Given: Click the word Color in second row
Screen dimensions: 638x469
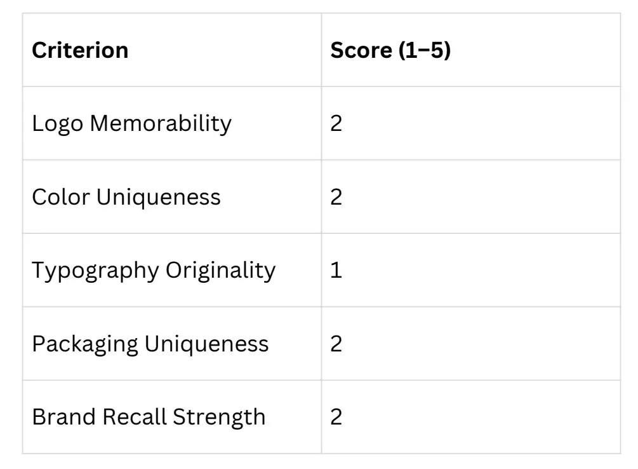Looking at the screenshot, I should coord(61,197).
